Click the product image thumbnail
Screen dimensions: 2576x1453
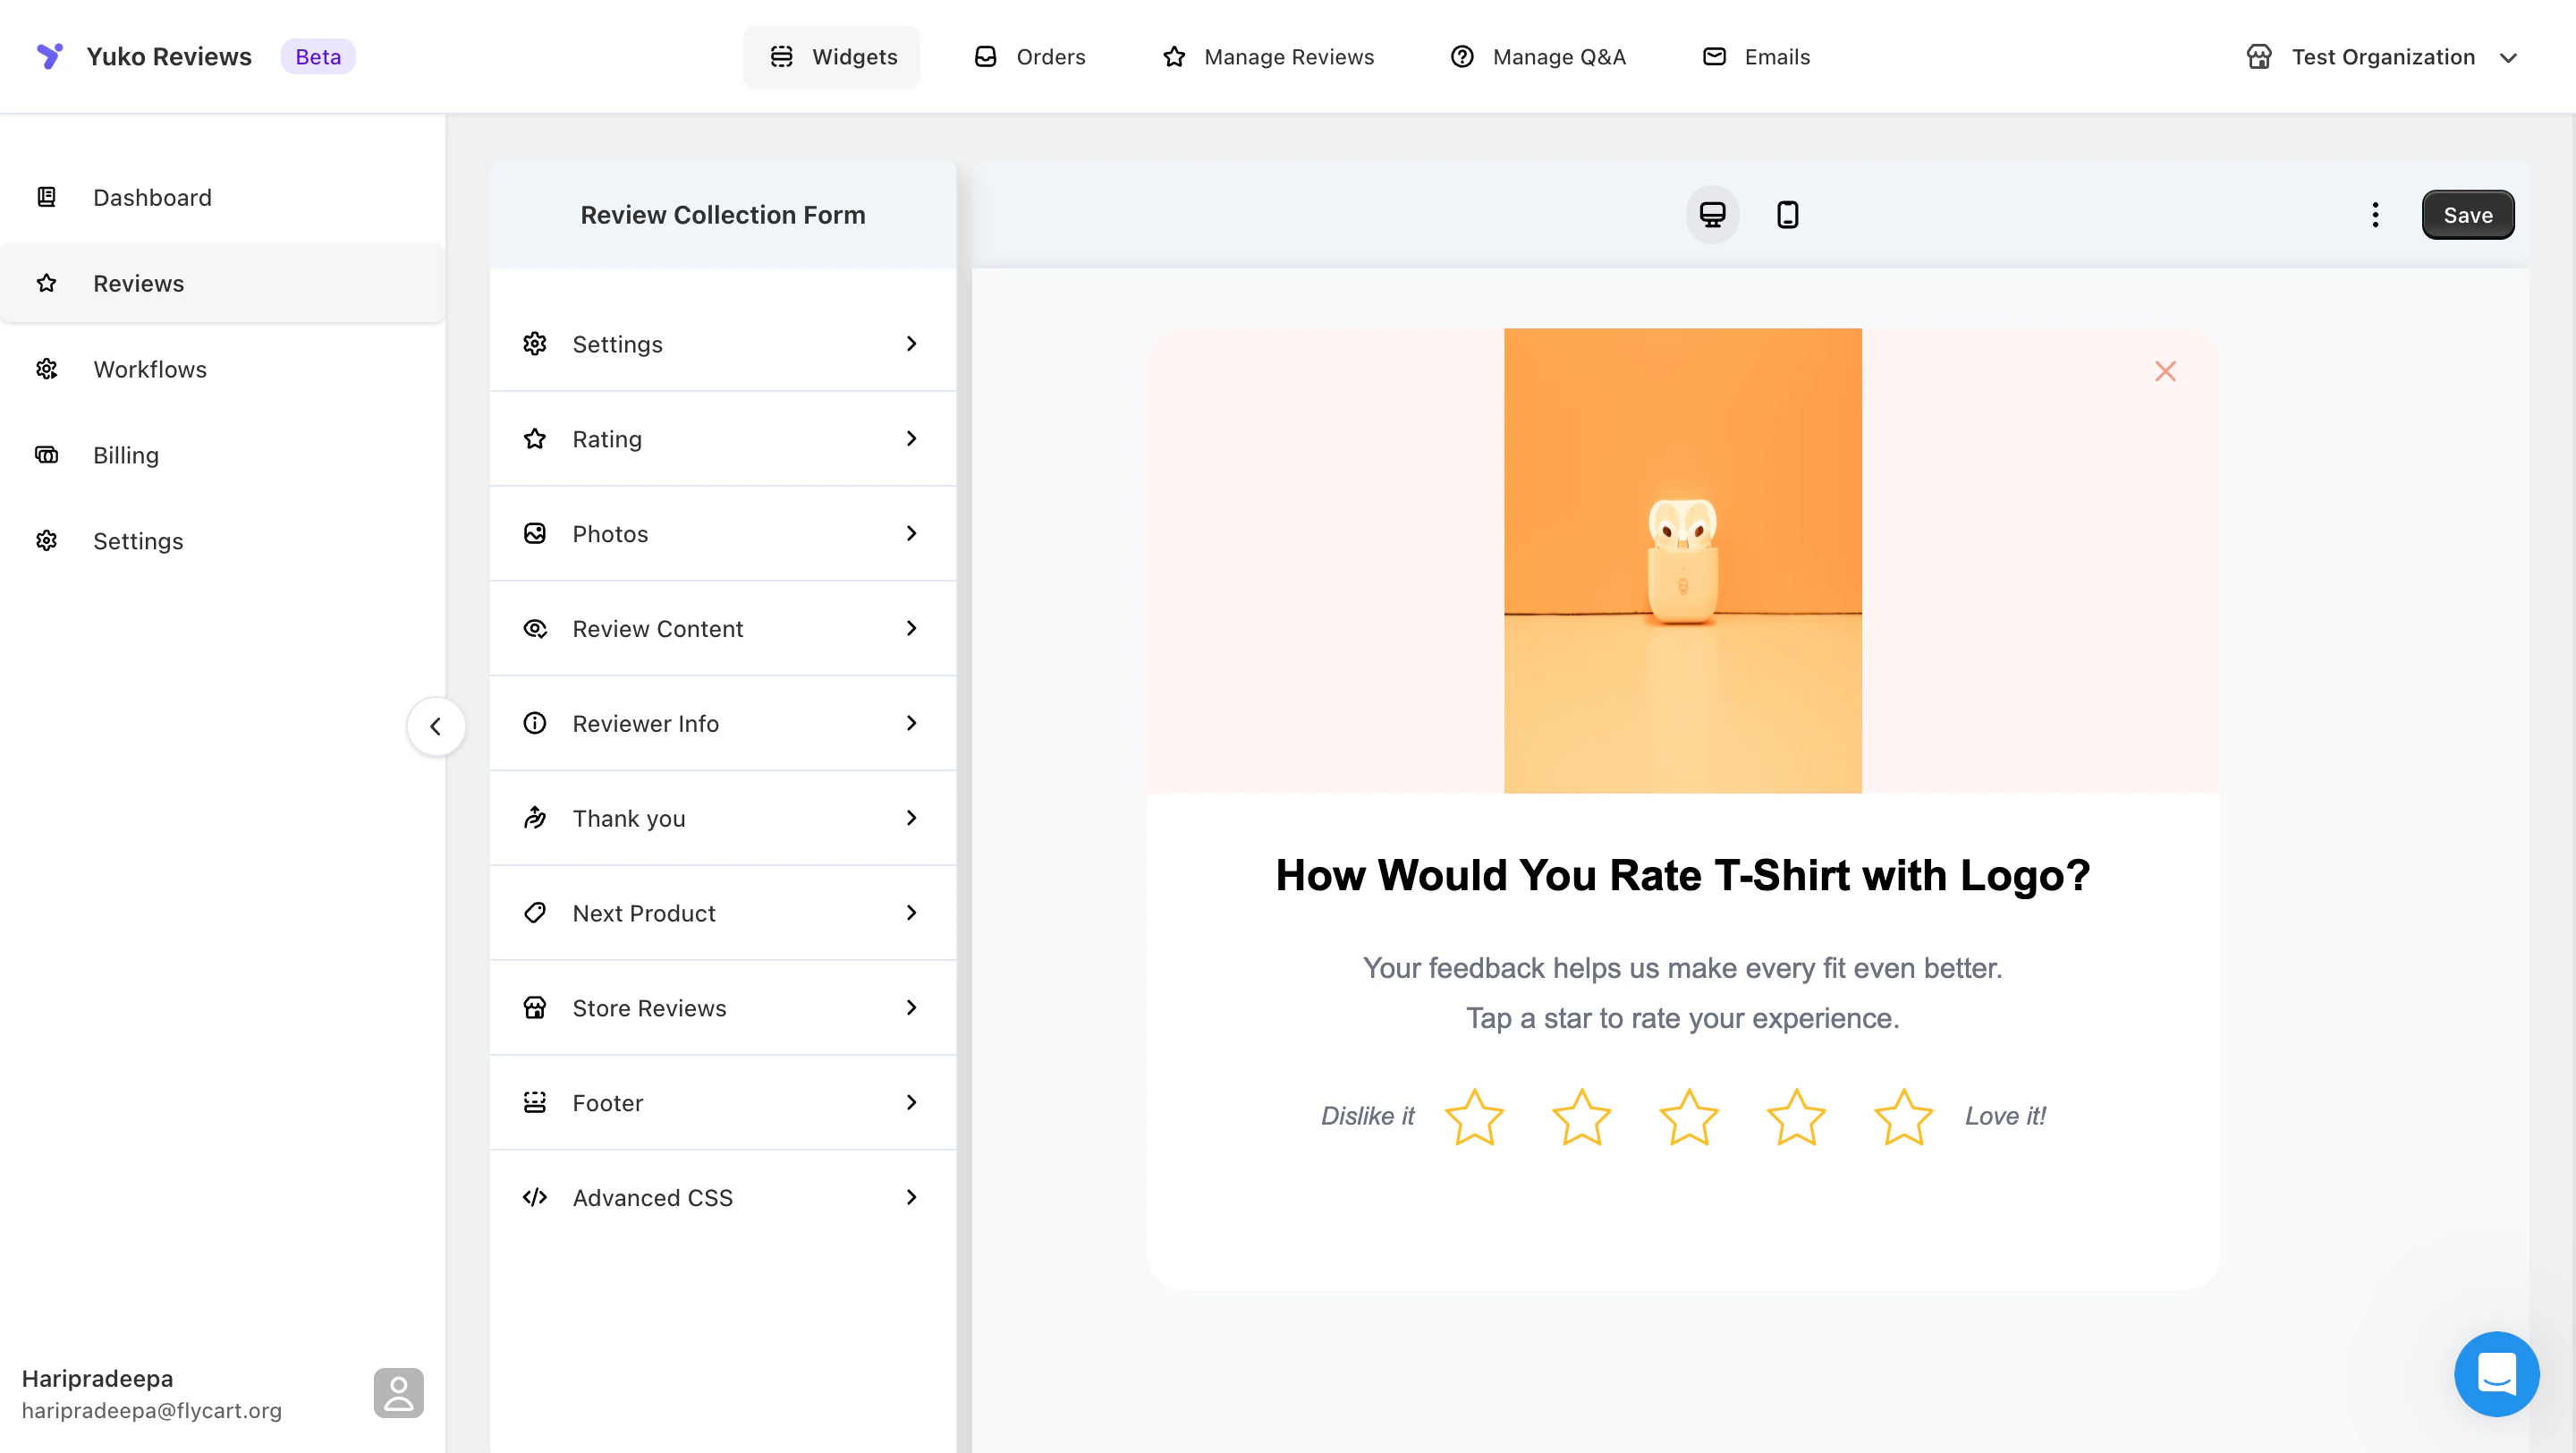click(1682, 561)
